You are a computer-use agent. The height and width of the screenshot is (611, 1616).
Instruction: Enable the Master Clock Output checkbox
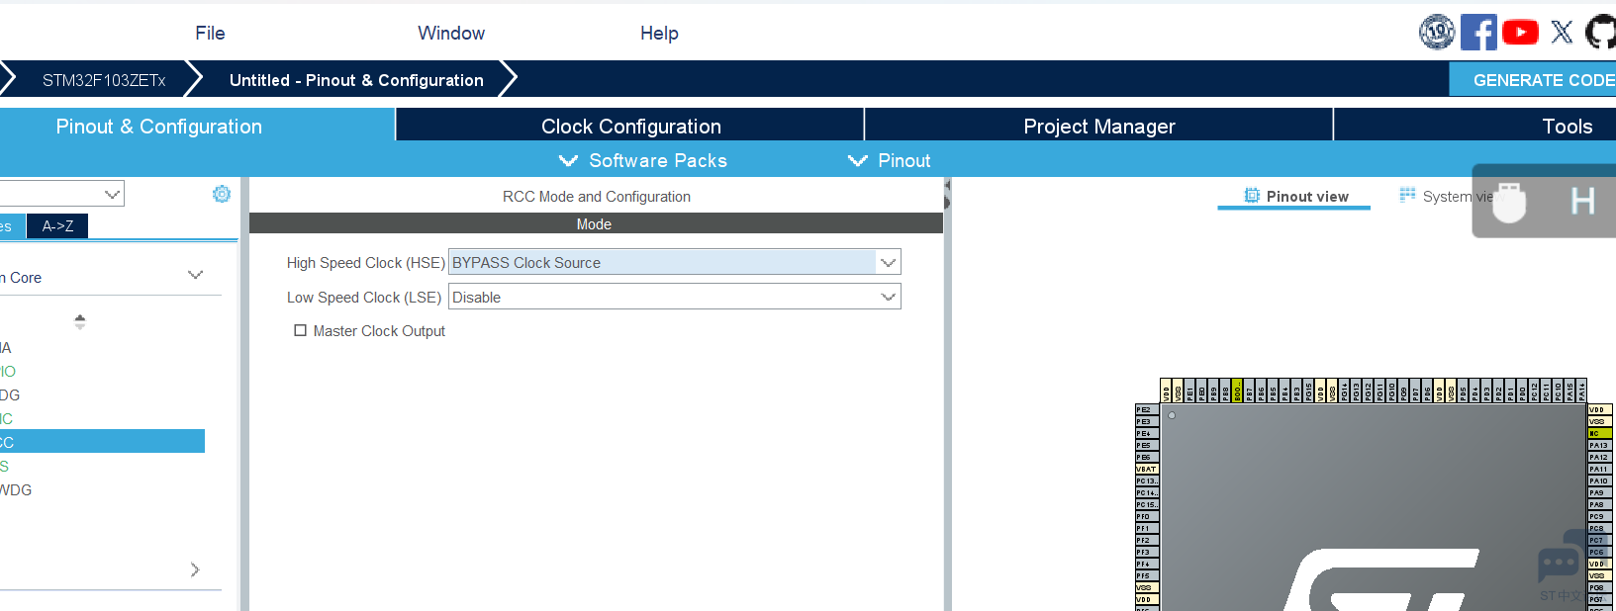(x=300, y=330)
